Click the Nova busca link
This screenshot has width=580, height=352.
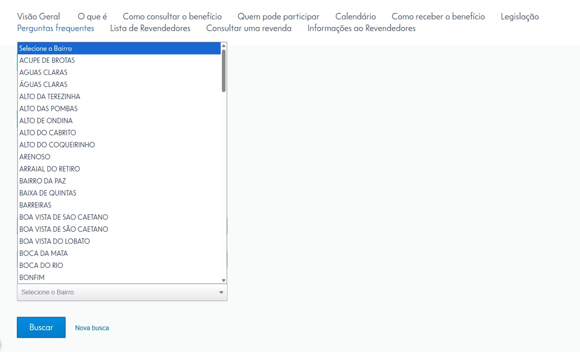[x=92, y=328]
